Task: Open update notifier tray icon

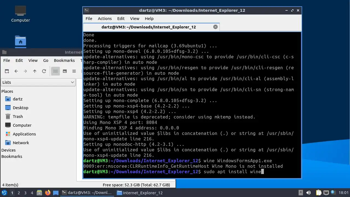Action: coord(333,192)
